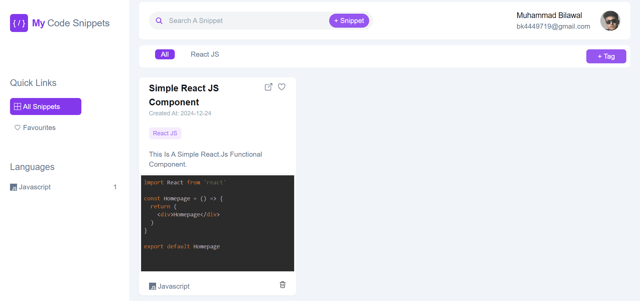Click the Javascript count number 1
This screenshot has width=640, height=301.
pos(115,187)
